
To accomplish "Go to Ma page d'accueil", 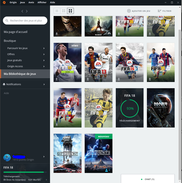I will click(x=16, y=32).
